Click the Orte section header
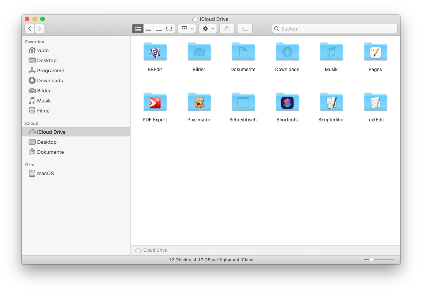This screenshot has height=293, width=422. (30, 165)
